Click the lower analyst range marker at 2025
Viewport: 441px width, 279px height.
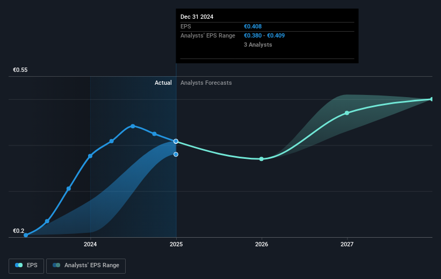pyautogui.click(x=176, y=154)
